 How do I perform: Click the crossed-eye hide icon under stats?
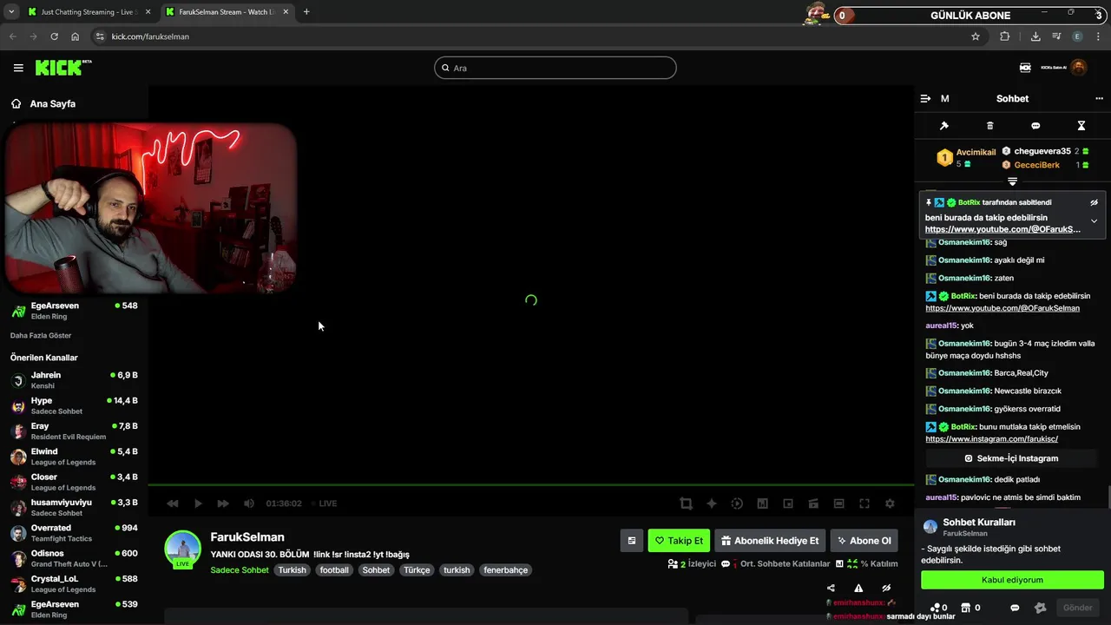tap(886, 588)
